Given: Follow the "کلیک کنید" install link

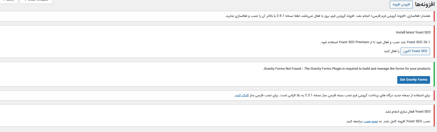Looking at the screenshot, I should (242, 95).
